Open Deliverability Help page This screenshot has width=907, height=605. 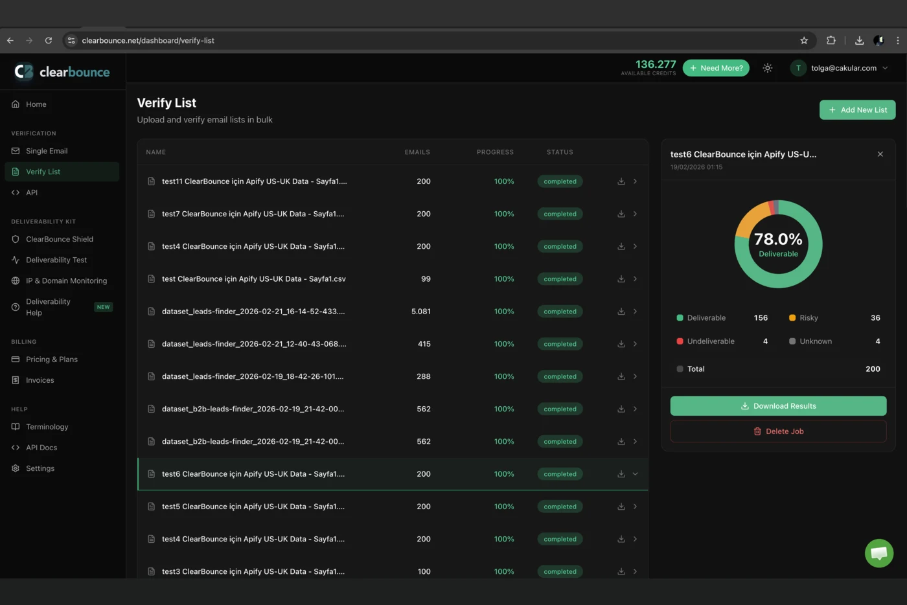pos(62,307)
